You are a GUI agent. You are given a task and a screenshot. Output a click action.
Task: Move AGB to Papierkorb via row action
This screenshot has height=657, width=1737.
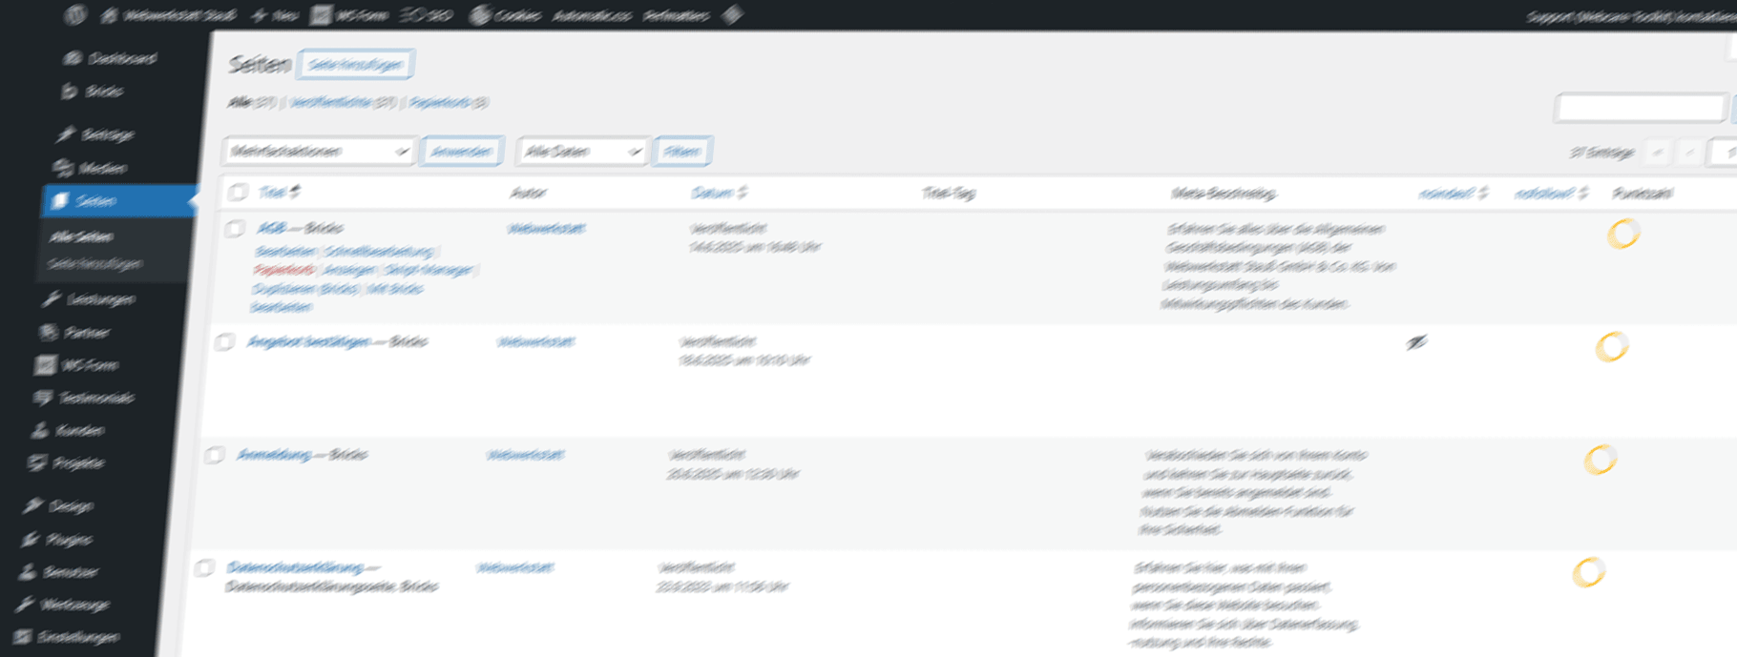pyautogui.click(x=283, y=271)
